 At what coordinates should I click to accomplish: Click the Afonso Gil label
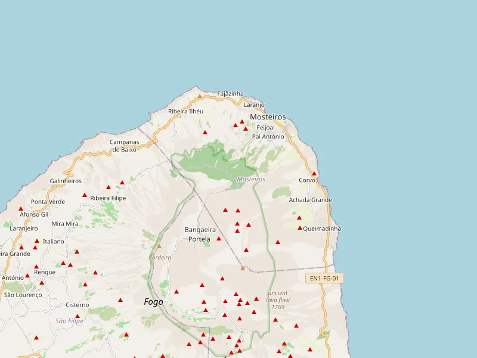[34, 214]
